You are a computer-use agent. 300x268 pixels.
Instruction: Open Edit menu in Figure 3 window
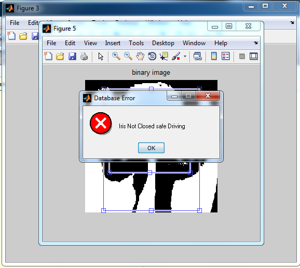tap(33, 23)
